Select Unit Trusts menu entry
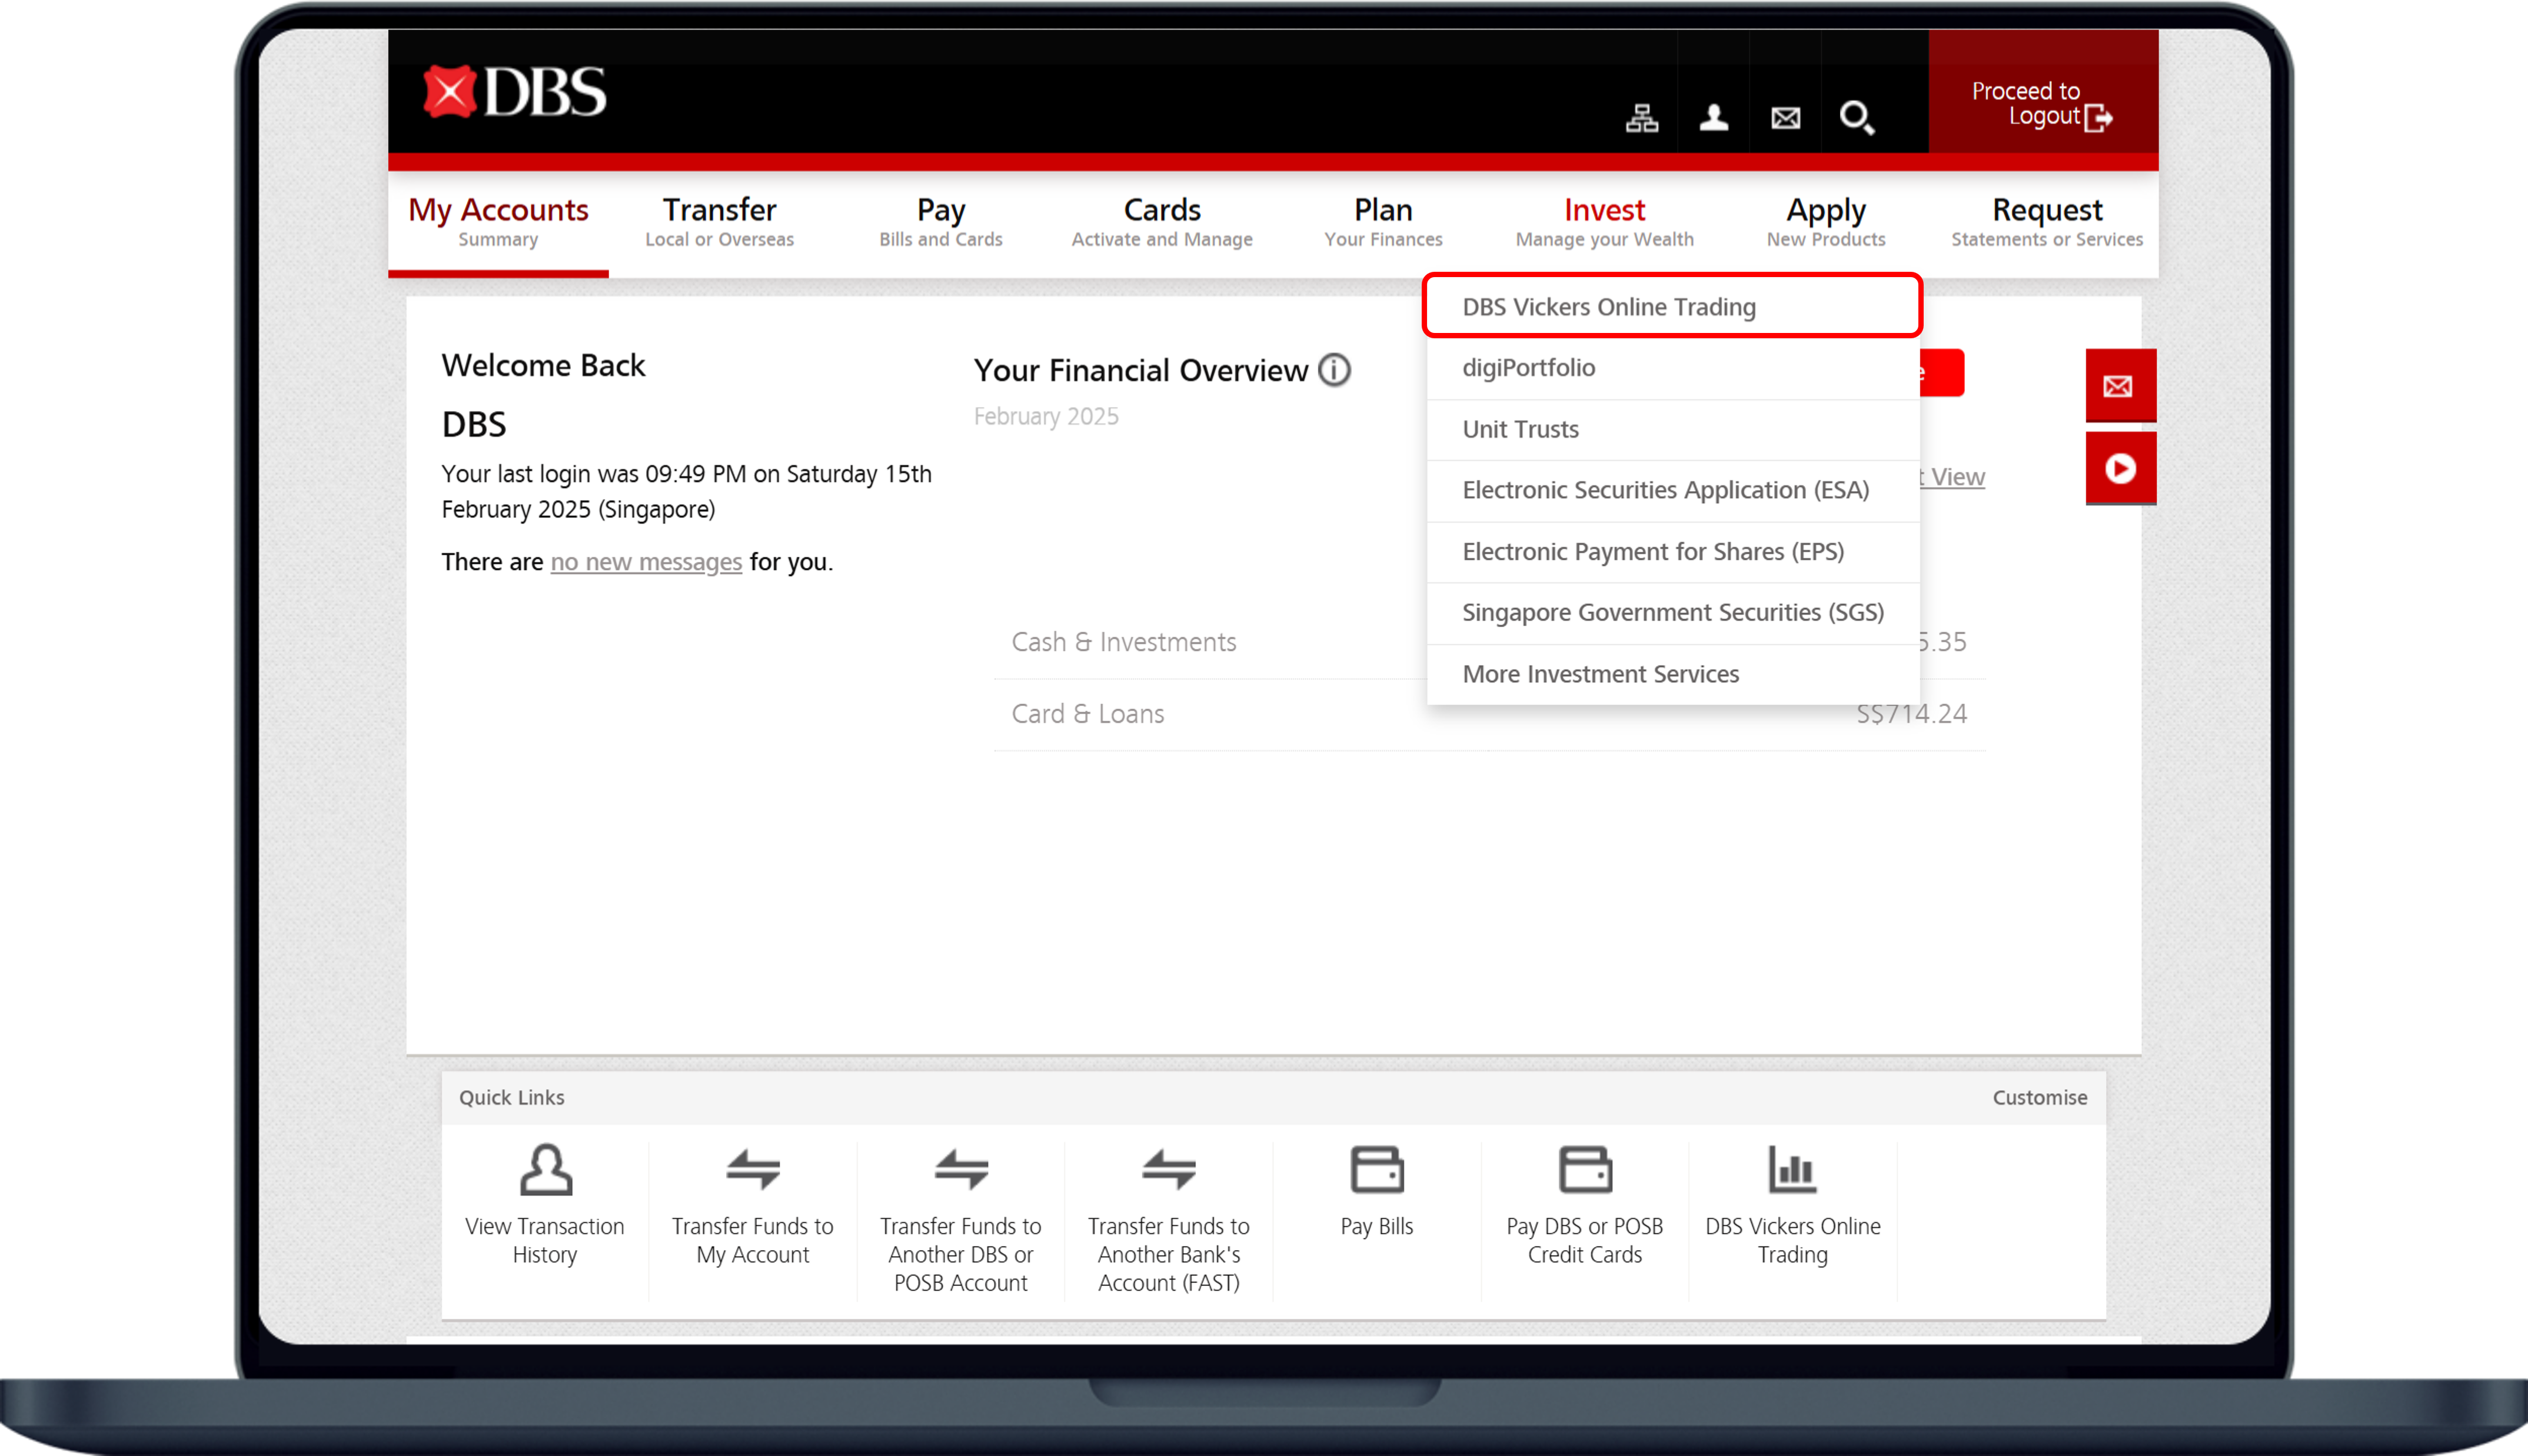 pos(1672,429)
